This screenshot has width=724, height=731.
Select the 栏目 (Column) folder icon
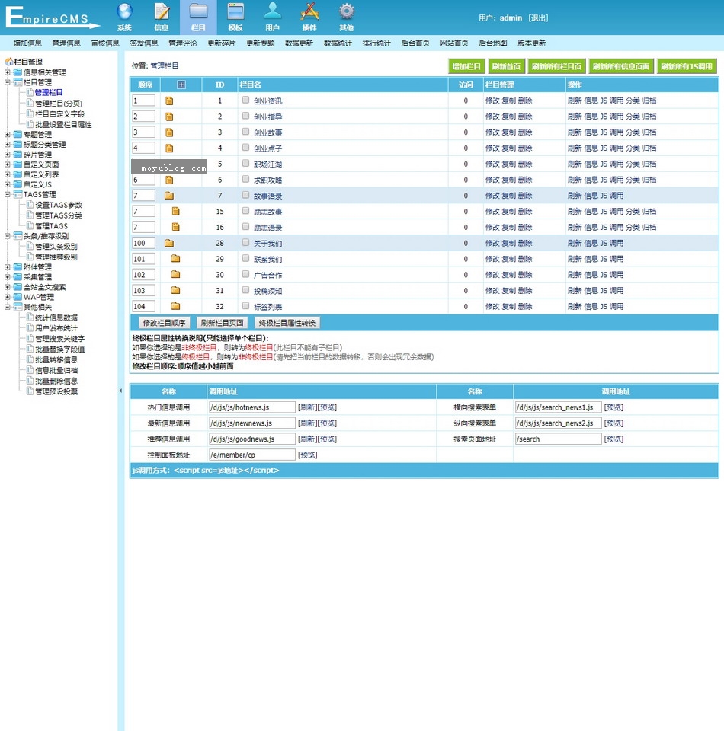(198, 12)
